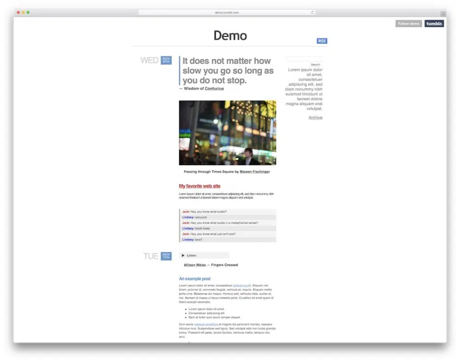Focus the blog search text field
The image size is (460, 362).
(304, 59)
